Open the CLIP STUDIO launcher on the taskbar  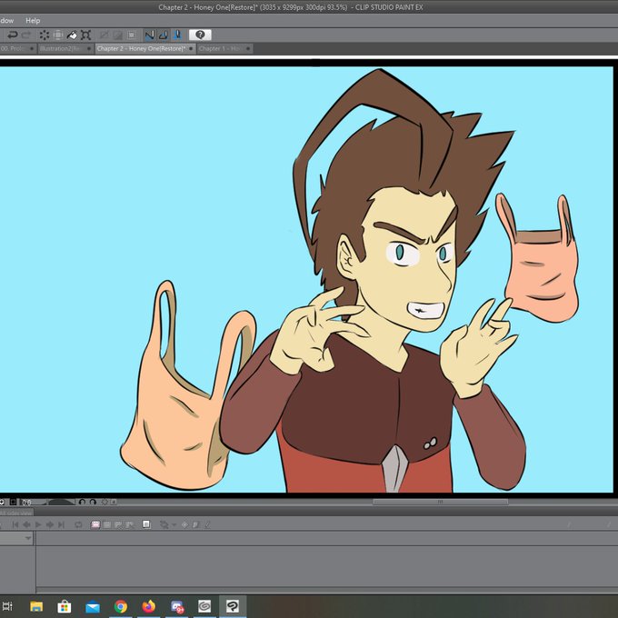204,606
